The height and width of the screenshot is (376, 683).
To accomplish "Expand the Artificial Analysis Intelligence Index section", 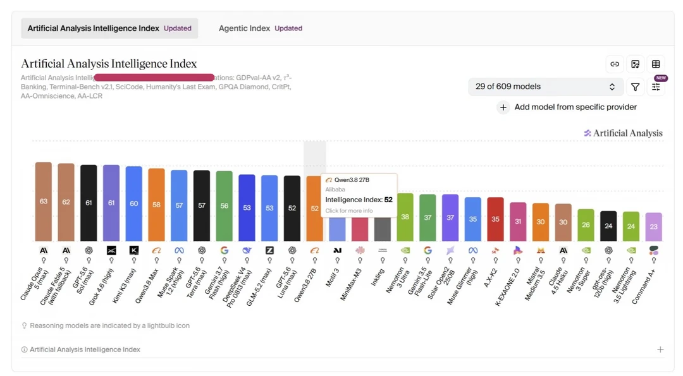I will [x=660, y=349].
